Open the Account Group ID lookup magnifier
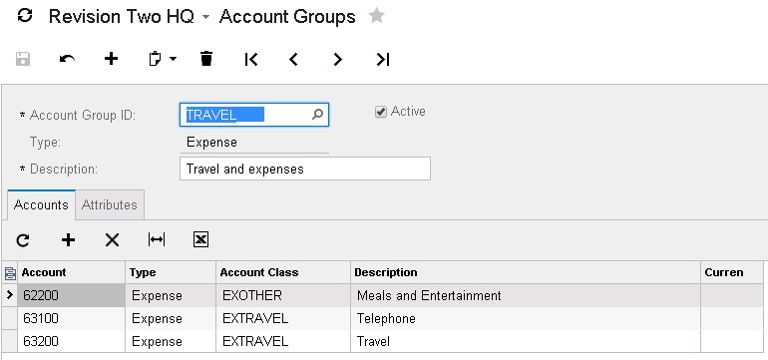The image size is (768, 360). click(x=317, y=115)
